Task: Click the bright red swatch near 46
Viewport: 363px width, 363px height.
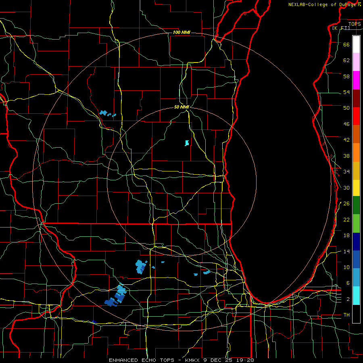Action: (356, 116)
